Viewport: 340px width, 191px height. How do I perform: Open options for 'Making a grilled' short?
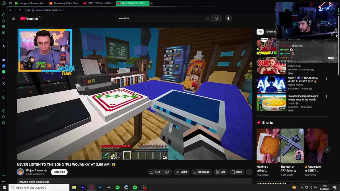pyautogui.click(x=277, y=168)
